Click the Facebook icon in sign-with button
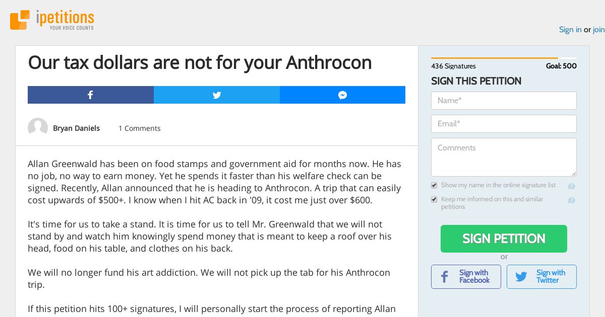 coord(445,277)
